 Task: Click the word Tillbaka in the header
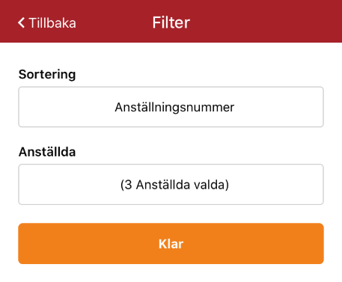[x=52, y=23]
